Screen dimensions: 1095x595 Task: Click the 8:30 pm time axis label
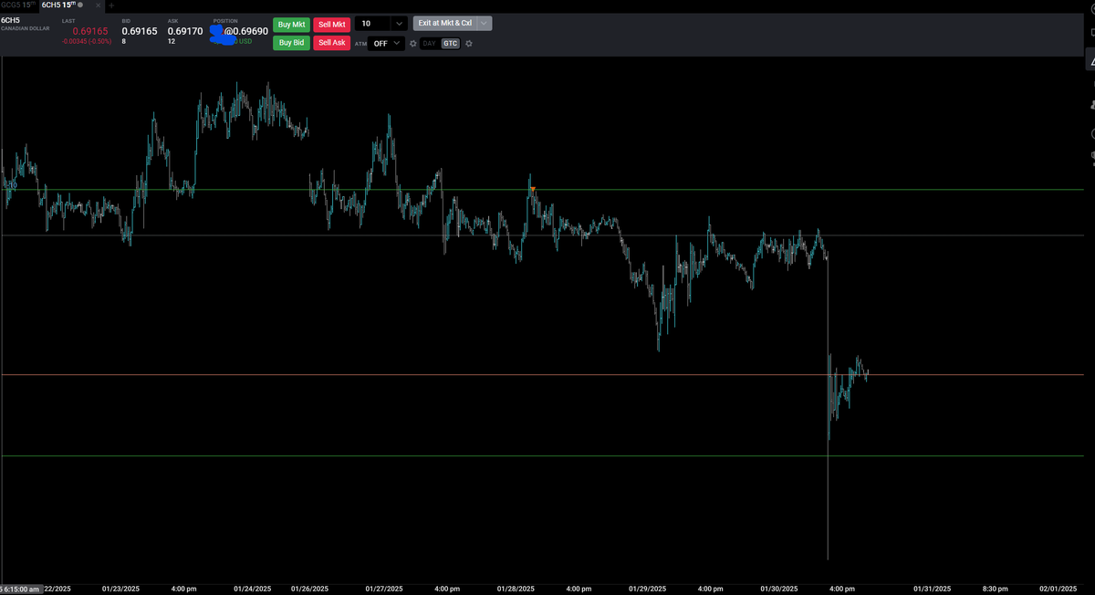pyautogui.click(x=995, y=589)
